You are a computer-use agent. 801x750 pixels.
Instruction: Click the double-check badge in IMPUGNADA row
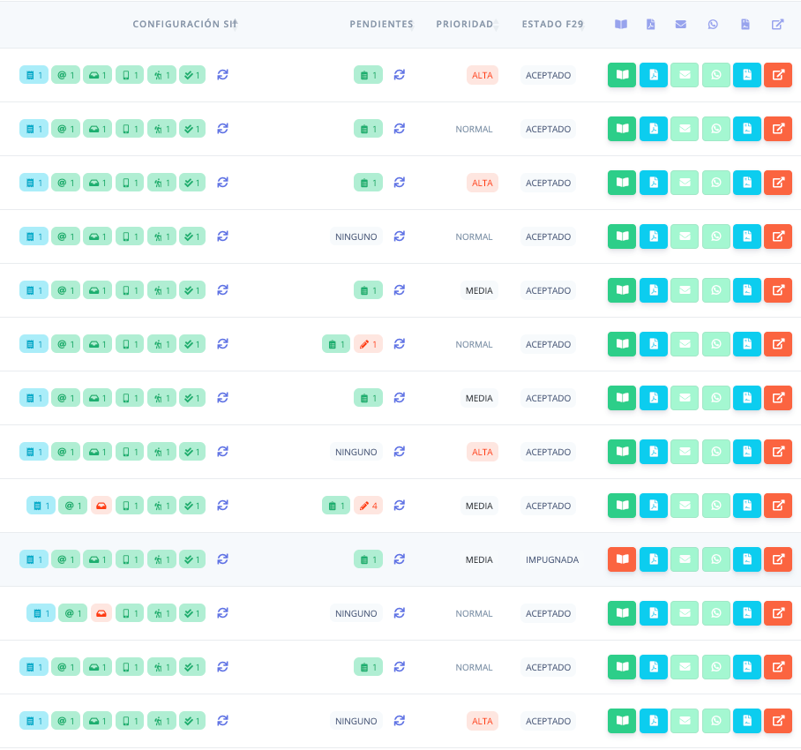(192, 559)
